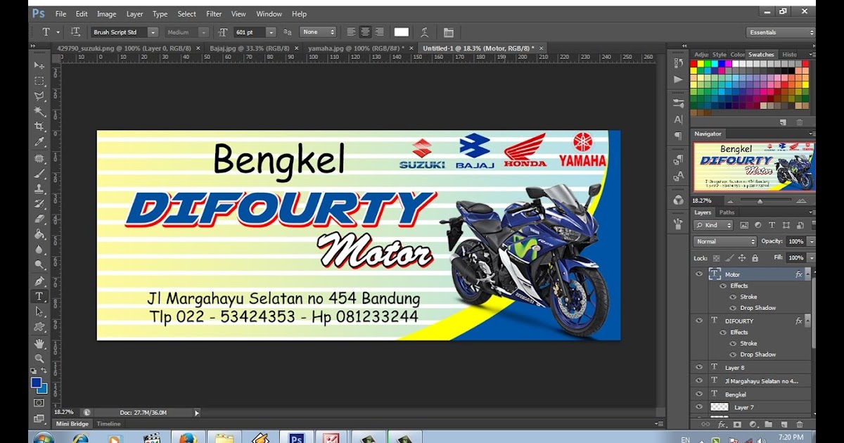Click the Navigator preview thumbnail
The image size is (844, 443).
(x=753, y=167)
